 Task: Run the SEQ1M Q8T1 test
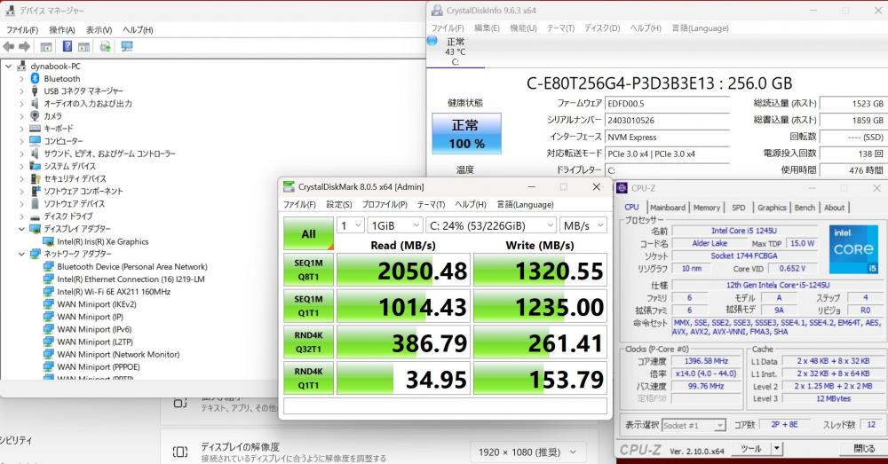click(x=308, y=270)
